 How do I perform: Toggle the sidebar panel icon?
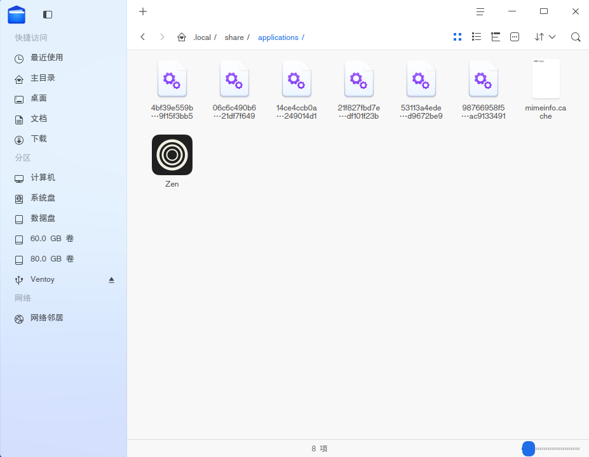[47, 15]
